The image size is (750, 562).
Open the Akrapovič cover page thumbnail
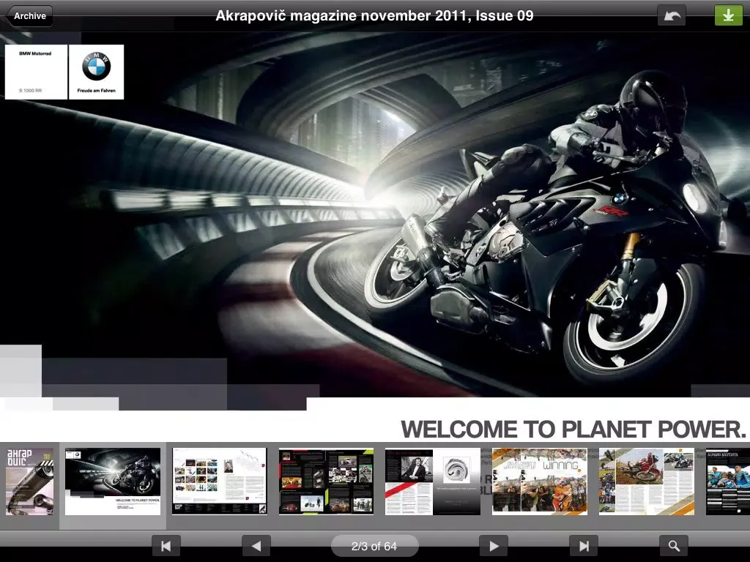click(29, 482)
